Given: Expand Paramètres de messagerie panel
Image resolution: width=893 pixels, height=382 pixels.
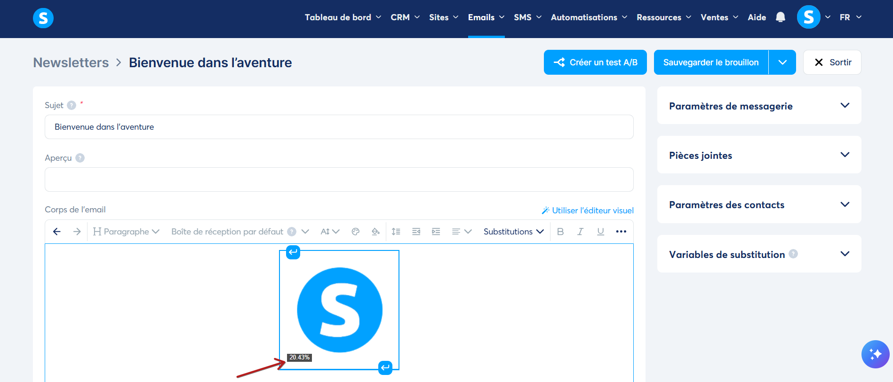Looking at the screenshot, I should click(759, 106).
